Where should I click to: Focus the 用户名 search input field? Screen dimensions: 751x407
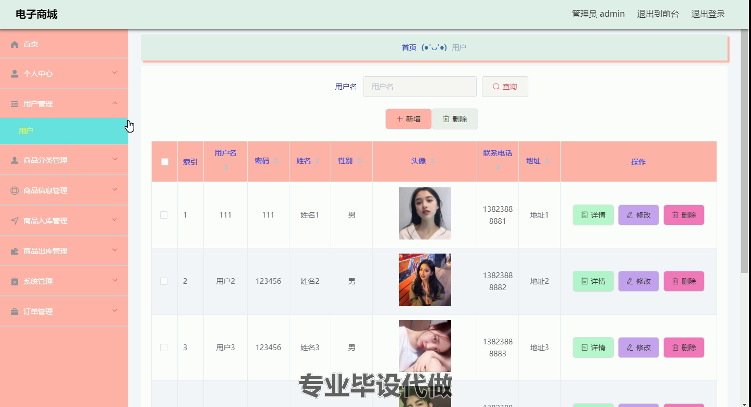(420, 87)
